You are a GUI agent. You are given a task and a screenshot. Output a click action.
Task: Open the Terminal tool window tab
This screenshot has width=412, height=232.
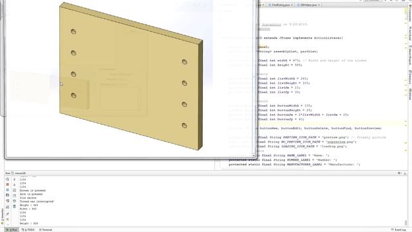point(46,229)
